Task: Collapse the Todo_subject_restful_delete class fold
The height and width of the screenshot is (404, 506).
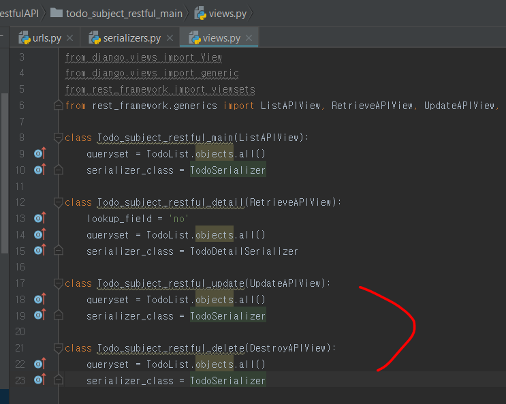Action: pyautogui.click(x=58, y=348)
